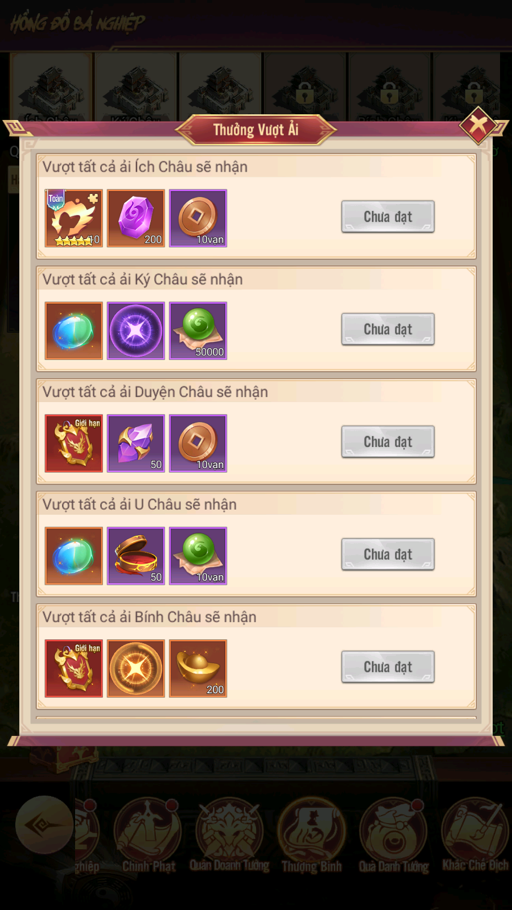Open the Thượng Binh menu item

point(312,836)
